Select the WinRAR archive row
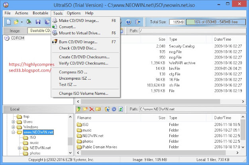Image resolution: width=249 pixels, height=165 pixels. coord(182,63)
